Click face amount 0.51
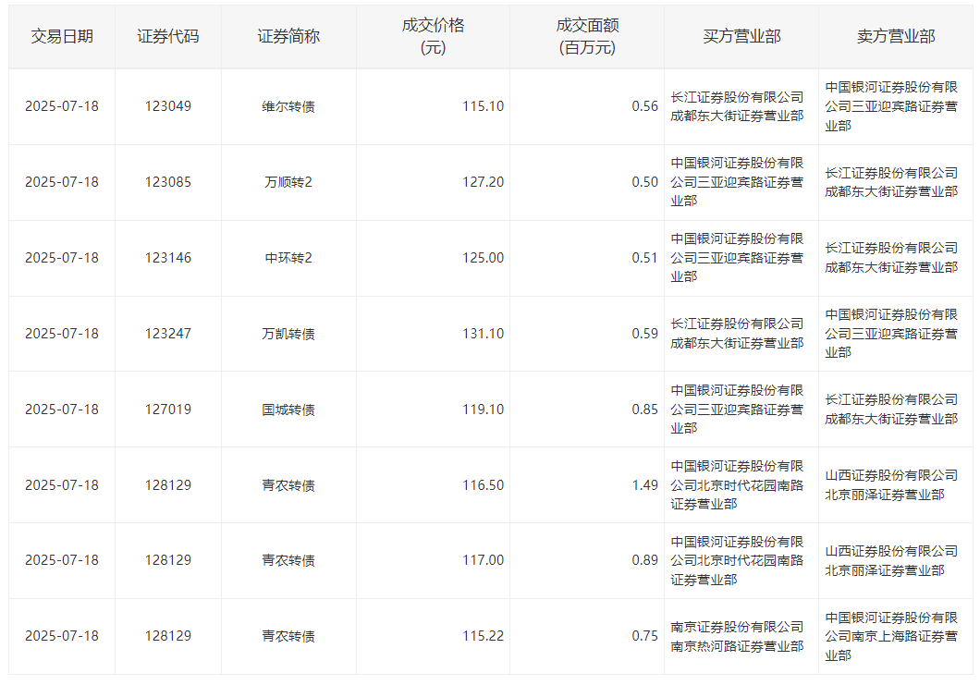 click(645, 258)
